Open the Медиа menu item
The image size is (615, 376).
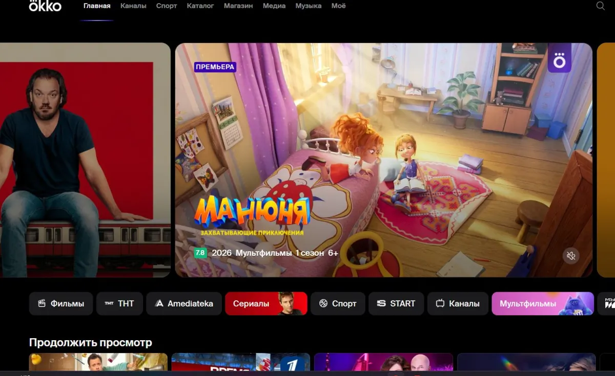274,6
